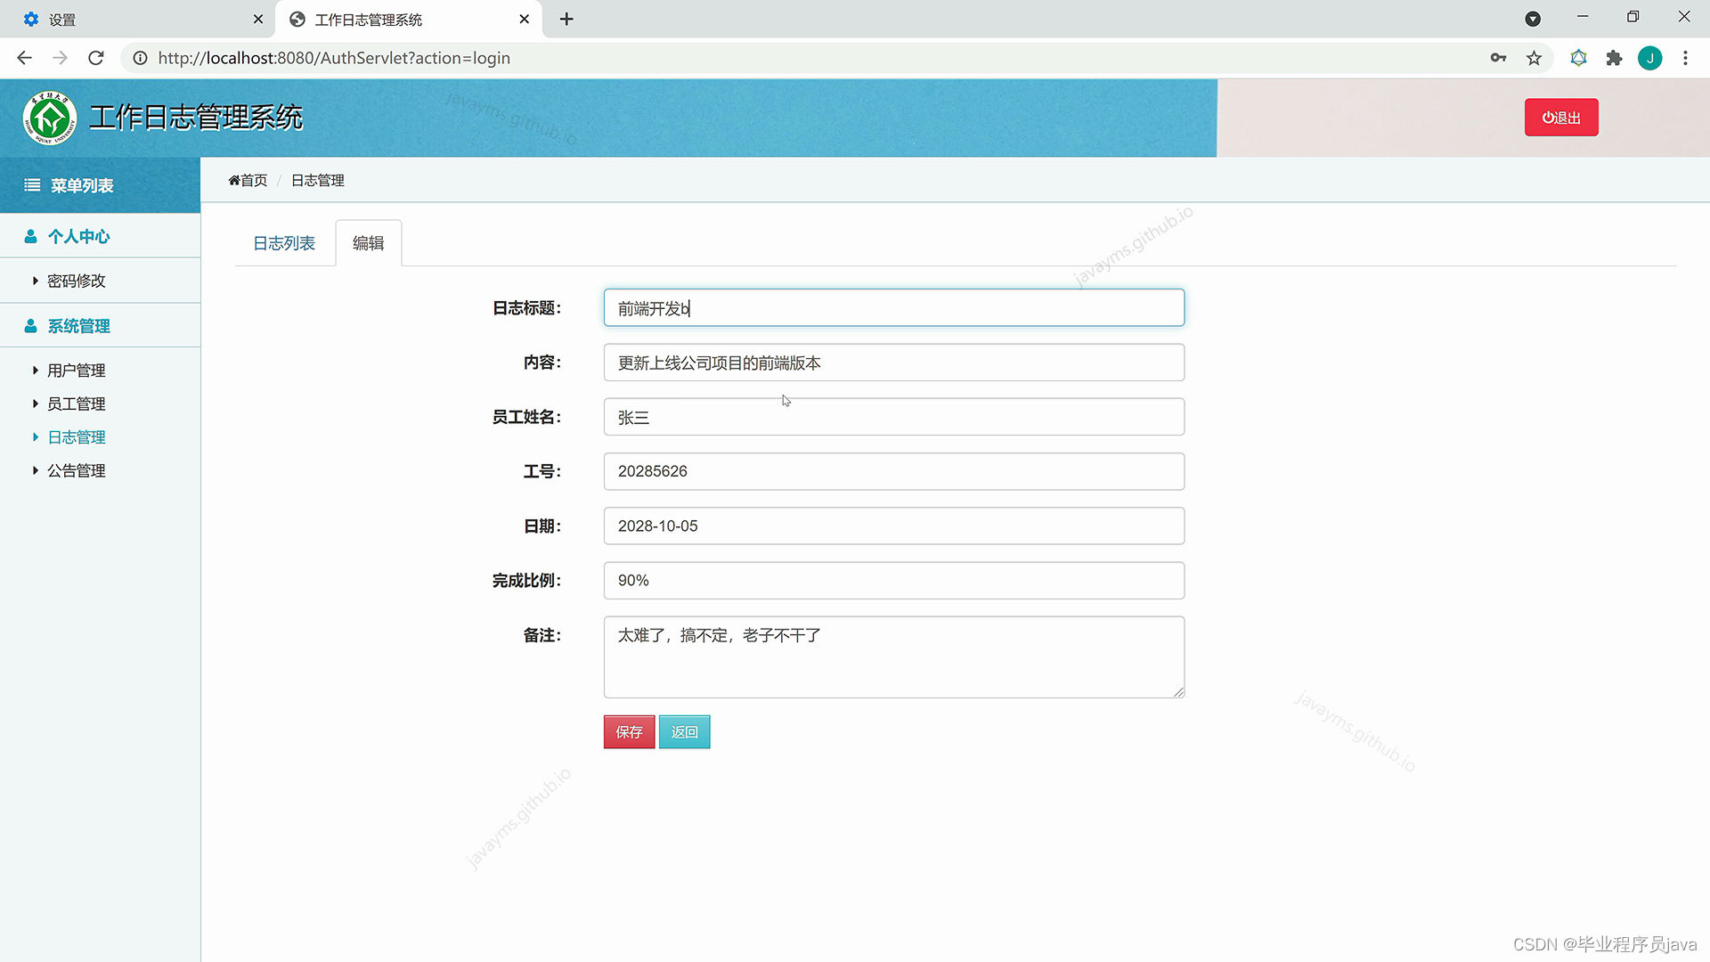1710x962 pixels.
Task: Click the 完成比例 field showing 90%
Action: click(894, 581)
